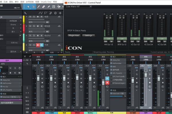Toggle the checked checkbox in the inspector
The height and width of the screenshot is (114, 172).
click(x=20, y=35)
